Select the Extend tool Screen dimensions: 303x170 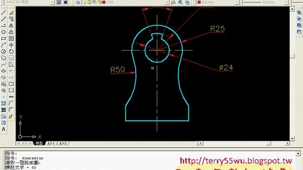coord(11,77)
